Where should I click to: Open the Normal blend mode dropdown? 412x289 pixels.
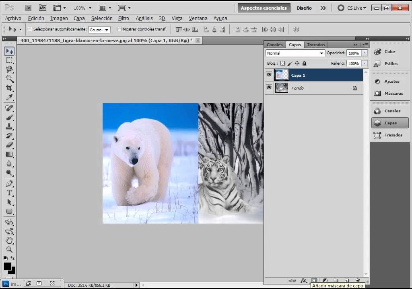(x=295, y=53)
